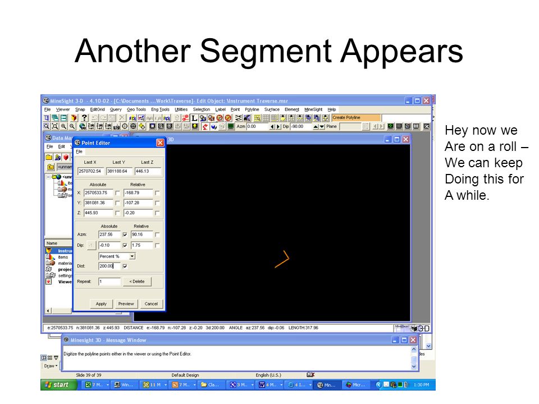Open the Percent % dropdown
The height and width of the screenshot is (404, 539).
(132, 256)
